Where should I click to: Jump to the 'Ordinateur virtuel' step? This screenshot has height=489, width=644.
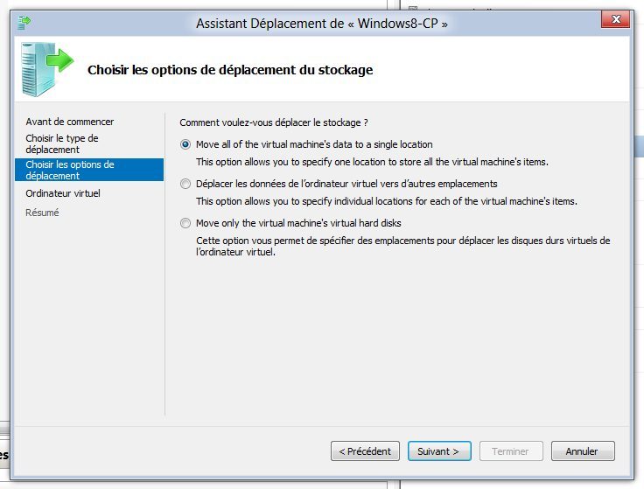click(63, 193)
